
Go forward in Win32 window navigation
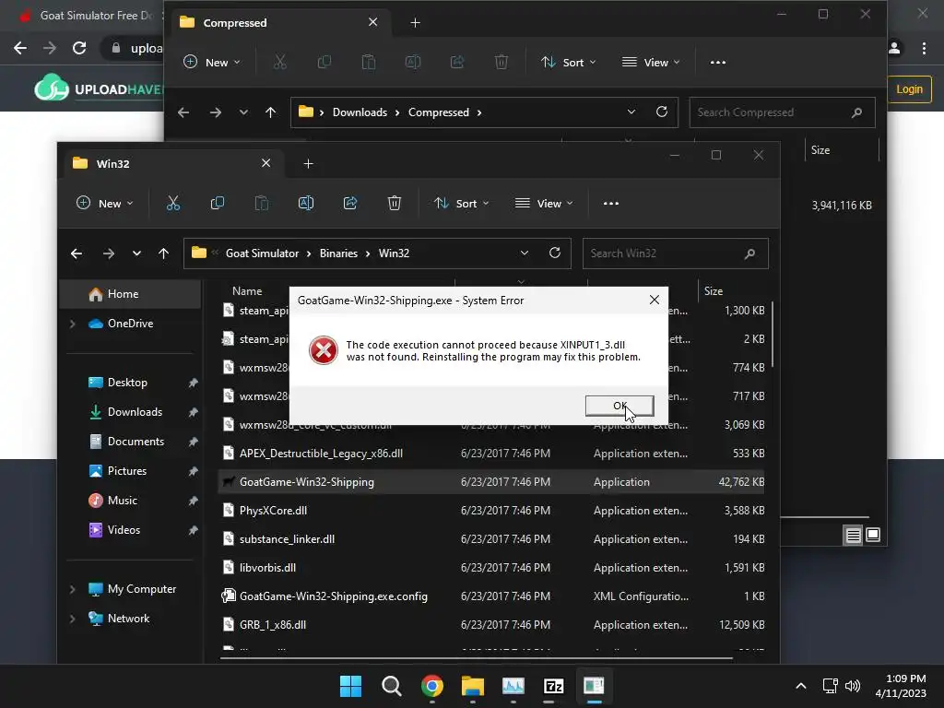click(x=109, y=254)
